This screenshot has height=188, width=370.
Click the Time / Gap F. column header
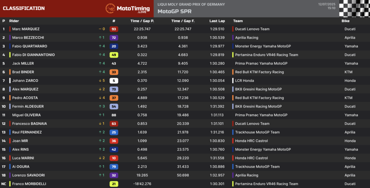pyautogui.click(x=183, y=21)
